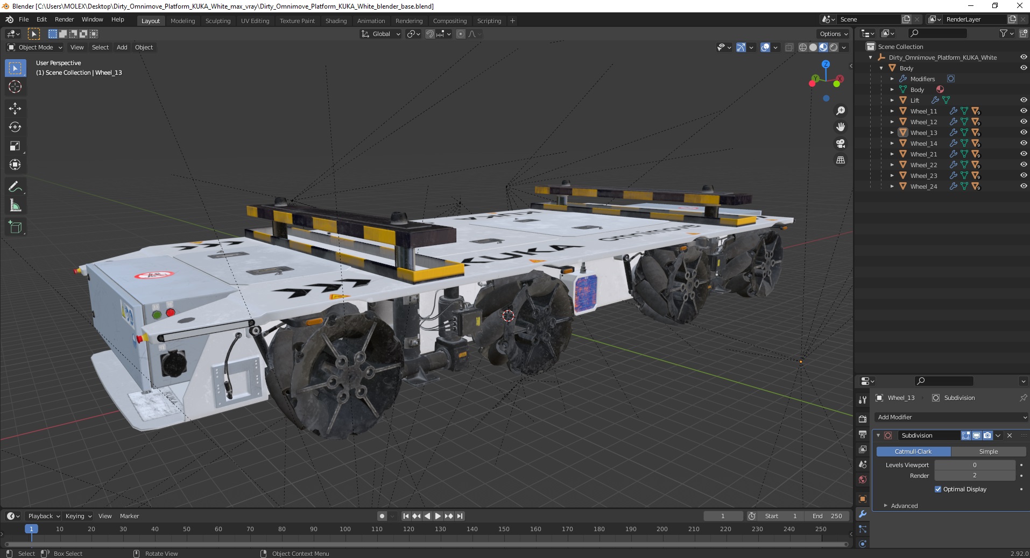Toggle Subdivision modifier render display
The height and width of the screenshot is (558, 1030).
pyautogui.click(x=987, y=435)
